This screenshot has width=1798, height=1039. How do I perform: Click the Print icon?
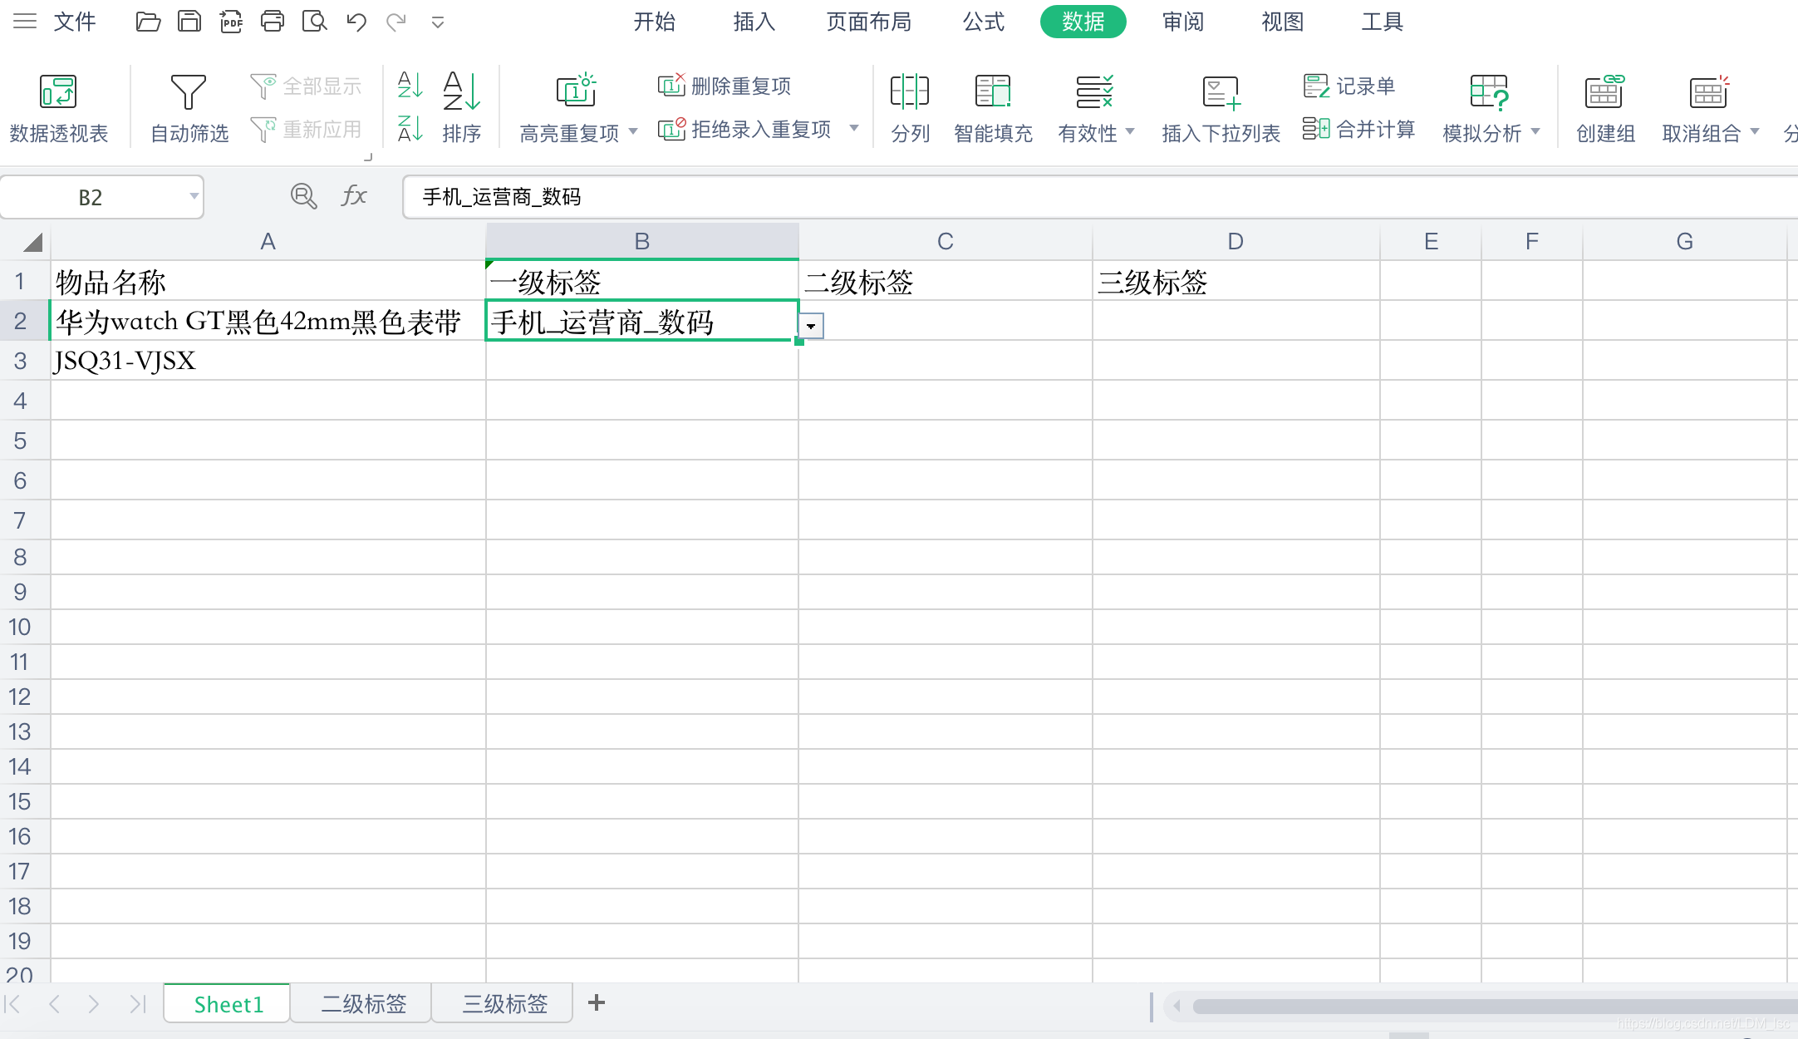(x=273, y=22)
